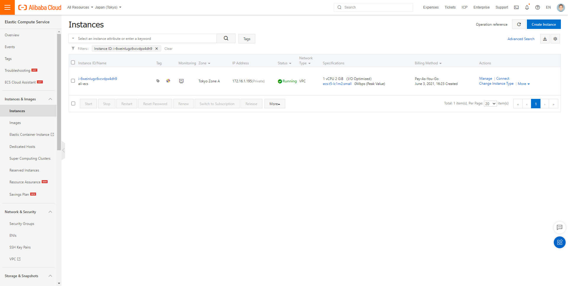Screen dimensions: 568x286
Task: Open Overview in the sidebar
Action: tap(12, 35)
